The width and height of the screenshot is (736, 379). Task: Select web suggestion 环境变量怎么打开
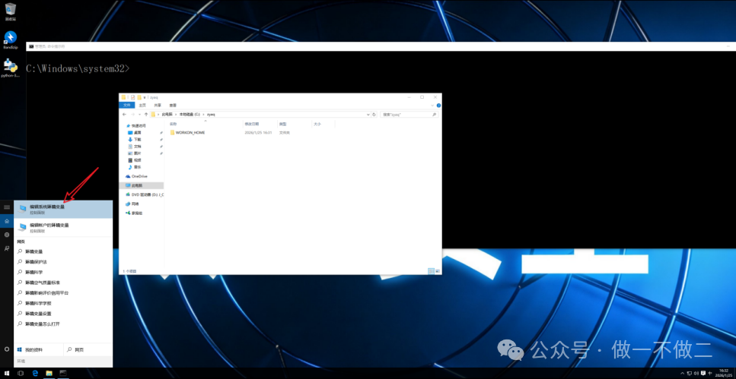click(x=63, y=324)
